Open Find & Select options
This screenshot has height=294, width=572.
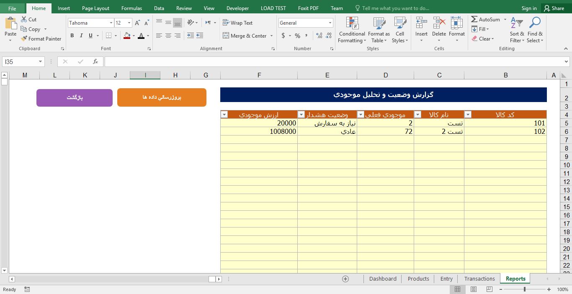tap(535, 29)
